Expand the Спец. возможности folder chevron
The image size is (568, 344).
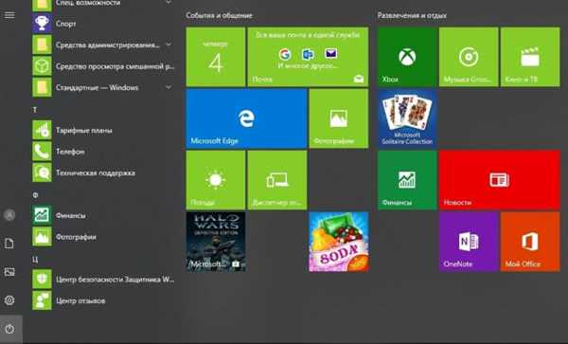click(169, 2)
